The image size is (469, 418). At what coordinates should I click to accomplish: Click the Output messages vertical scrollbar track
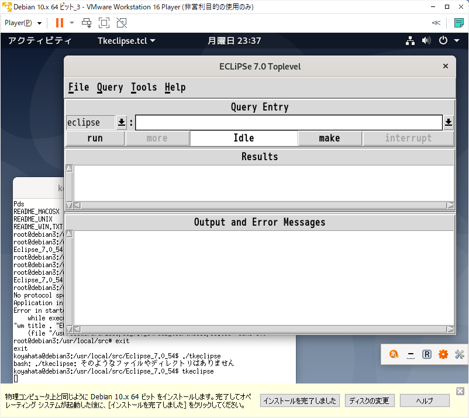(x=70, y=281)
